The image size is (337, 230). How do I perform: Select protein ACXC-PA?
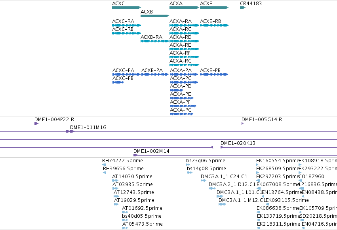(x=127, y=74)
